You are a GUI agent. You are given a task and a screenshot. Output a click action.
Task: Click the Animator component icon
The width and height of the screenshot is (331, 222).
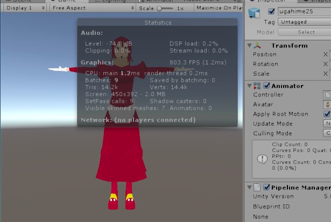click(x=257, y=86)
